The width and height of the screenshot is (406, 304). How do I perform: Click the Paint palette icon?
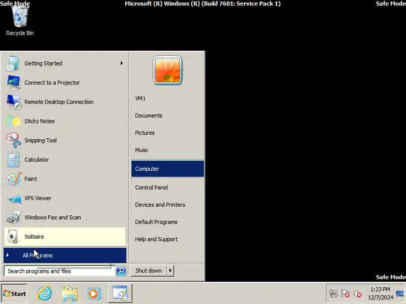[x=13, y=179]
